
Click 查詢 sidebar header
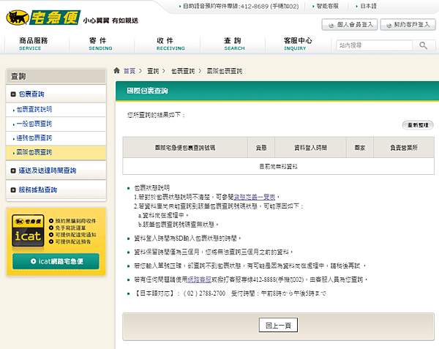coord(56,76)
